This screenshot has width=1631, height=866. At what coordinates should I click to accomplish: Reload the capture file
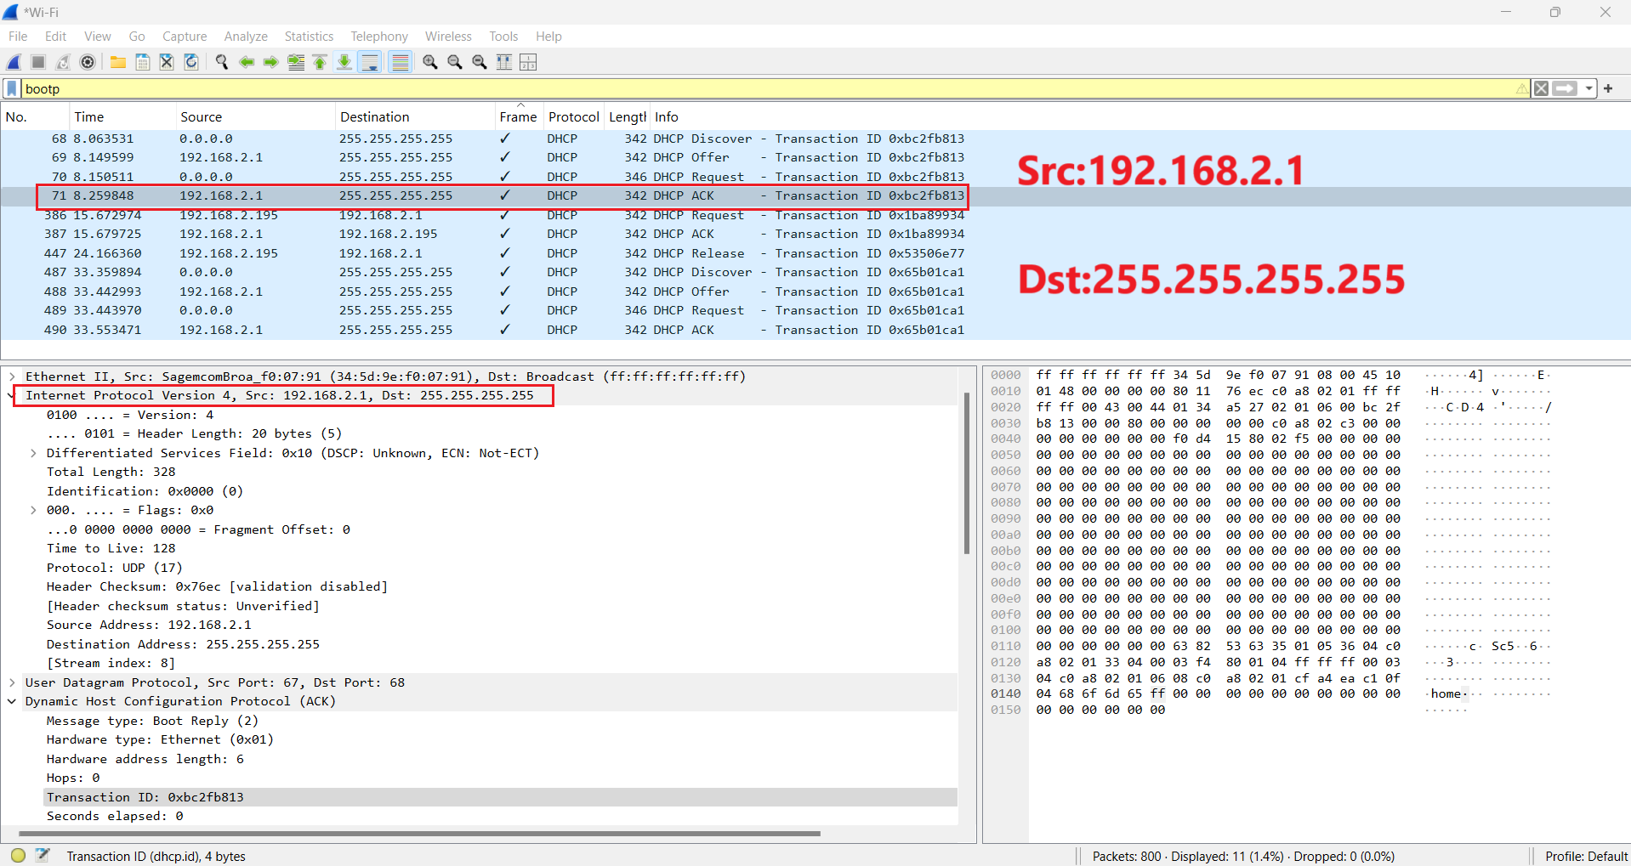click(191, 62)
